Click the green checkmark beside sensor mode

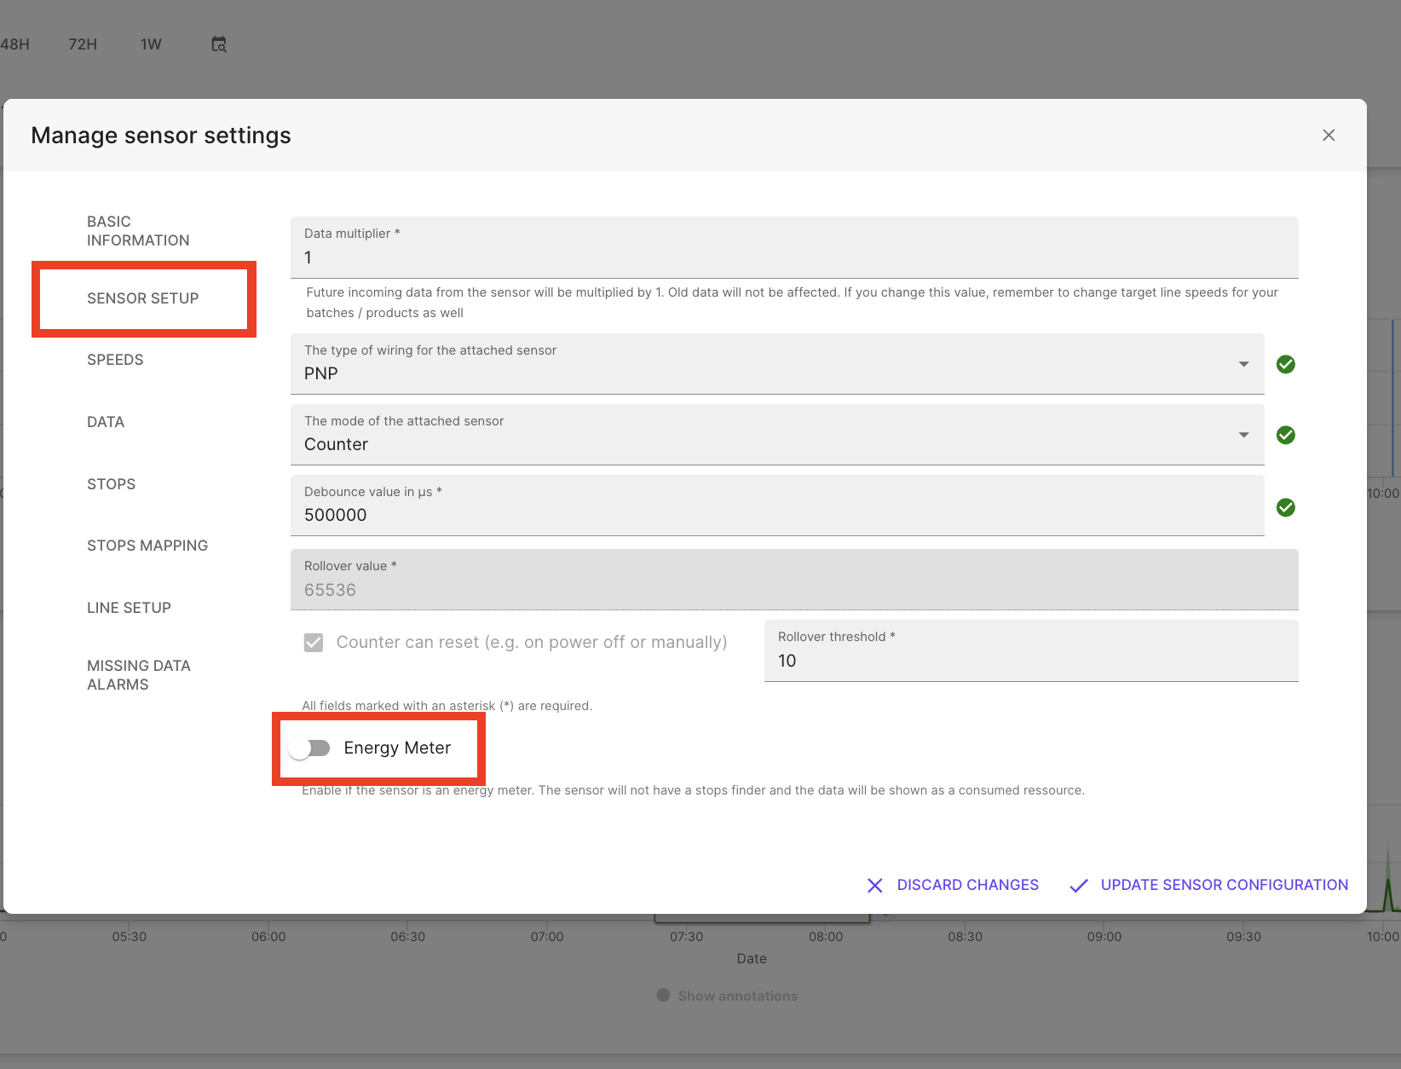click(1286, 436)
